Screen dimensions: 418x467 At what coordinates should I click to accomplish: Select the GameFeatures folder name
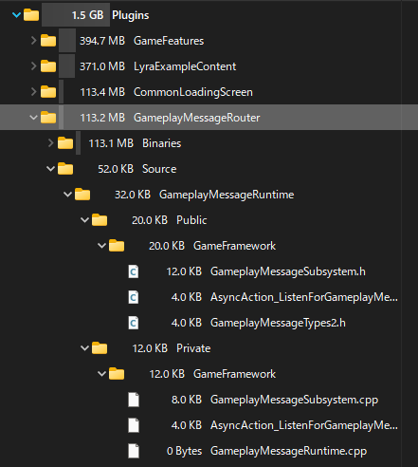pyautogui.click(x=169, y=41)
